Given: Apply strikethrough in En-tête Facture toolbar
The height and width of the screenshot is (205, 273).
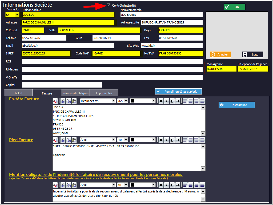Looking at the screenshot, I should pyautogui.click(x=178, y=101).
